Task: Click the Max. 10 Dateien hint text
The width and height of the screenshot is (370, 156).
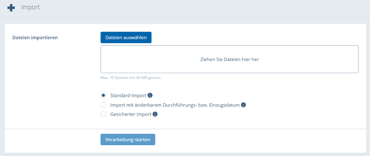Action: tap(131, 77)
